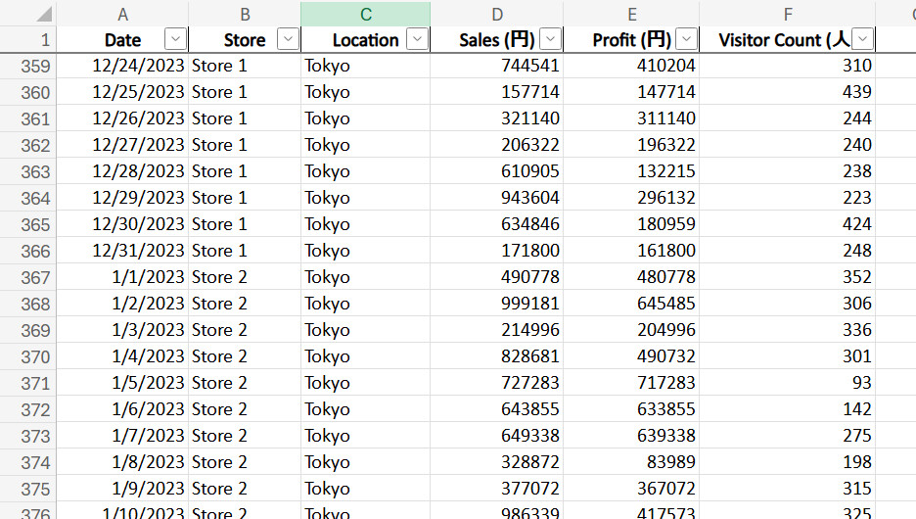Select column A header
This screenshot has height=519, width=916.
click(122, 14)
